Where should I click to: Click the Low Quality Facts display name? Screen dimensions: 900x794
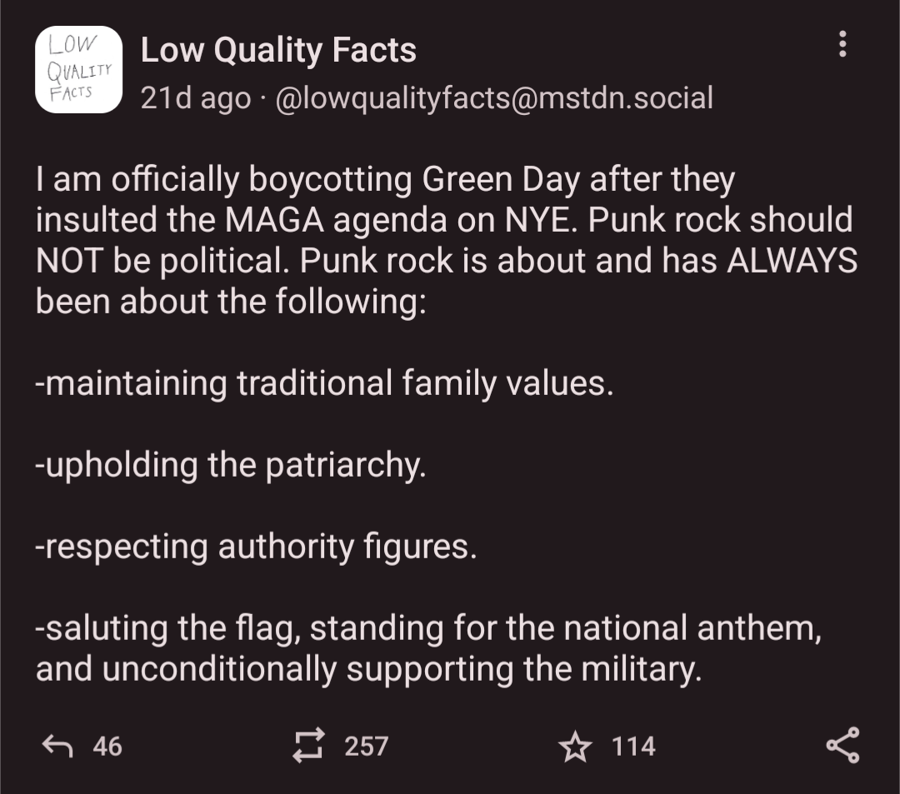click(278, 50)
